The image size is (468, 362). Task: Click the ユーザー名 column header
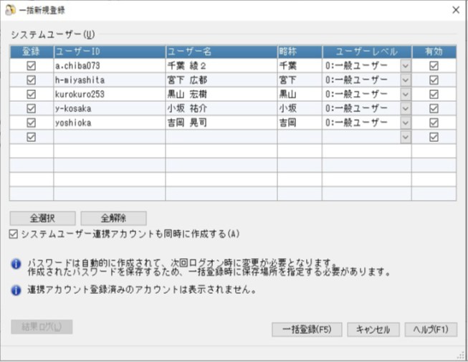[x=221, y=52]
